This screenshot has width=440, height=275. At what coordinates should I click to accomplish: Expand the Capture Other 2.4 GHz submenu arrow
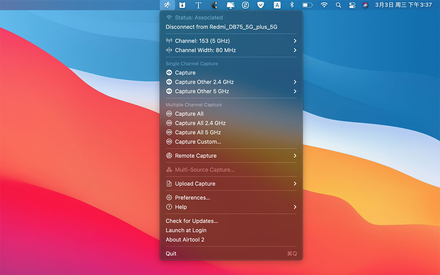coord(295,82)
